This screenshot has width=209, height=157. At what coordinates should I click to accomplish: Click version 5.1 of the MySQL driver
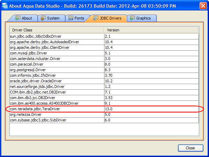coord(152,53)
